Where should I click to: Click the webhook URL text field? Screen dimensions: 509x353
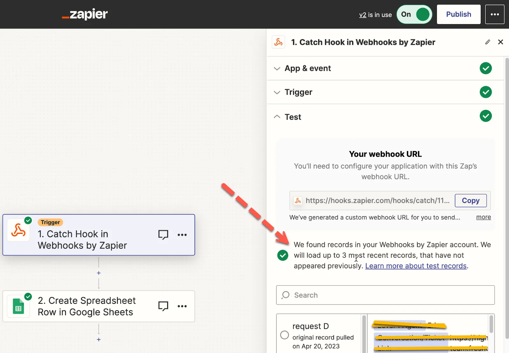(x=378, y=200)
